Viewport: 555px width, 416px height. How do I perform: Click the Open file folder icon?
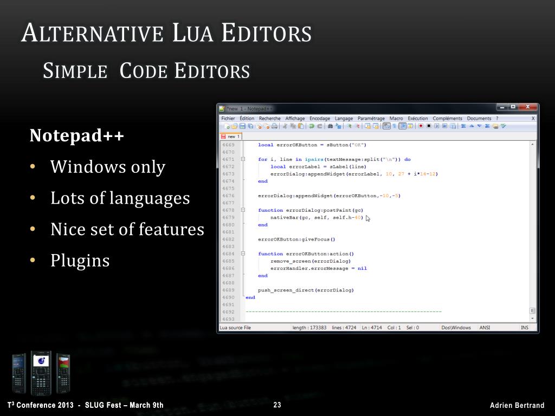point(234,126)
